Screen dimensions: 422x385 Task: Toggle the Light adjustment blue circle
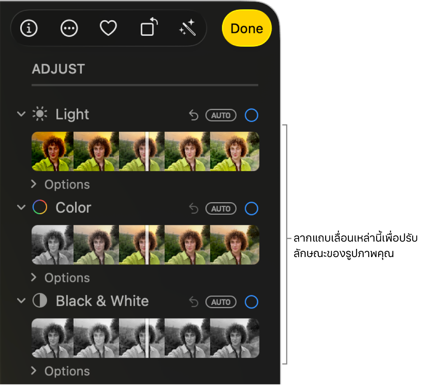pyautogui.click(x=251, y=115)
